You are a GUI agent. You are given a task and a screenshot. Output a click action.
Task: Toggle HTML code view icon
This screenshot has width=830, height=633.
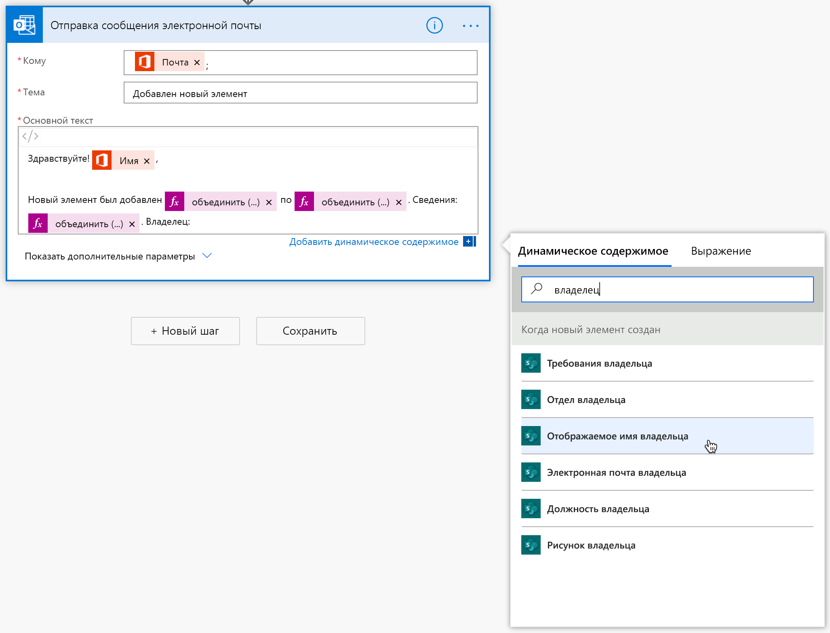pos(30,136)
